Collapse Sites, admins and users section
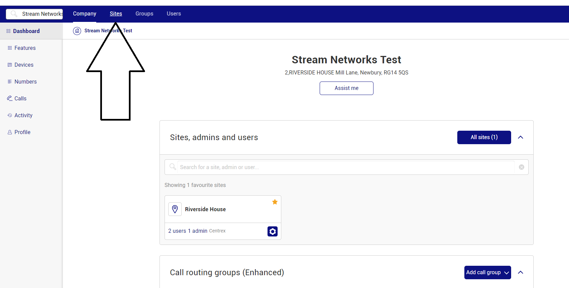This screenshot has width=569, height=288. [521, 137]
